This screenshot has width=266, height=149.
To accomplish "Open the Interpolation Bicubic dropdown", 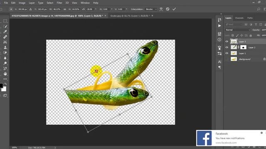I will coord(151,9).
